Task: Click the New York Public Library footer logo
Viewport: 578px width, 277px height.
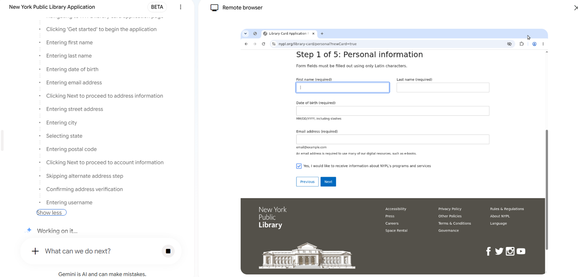Action: 273,218
